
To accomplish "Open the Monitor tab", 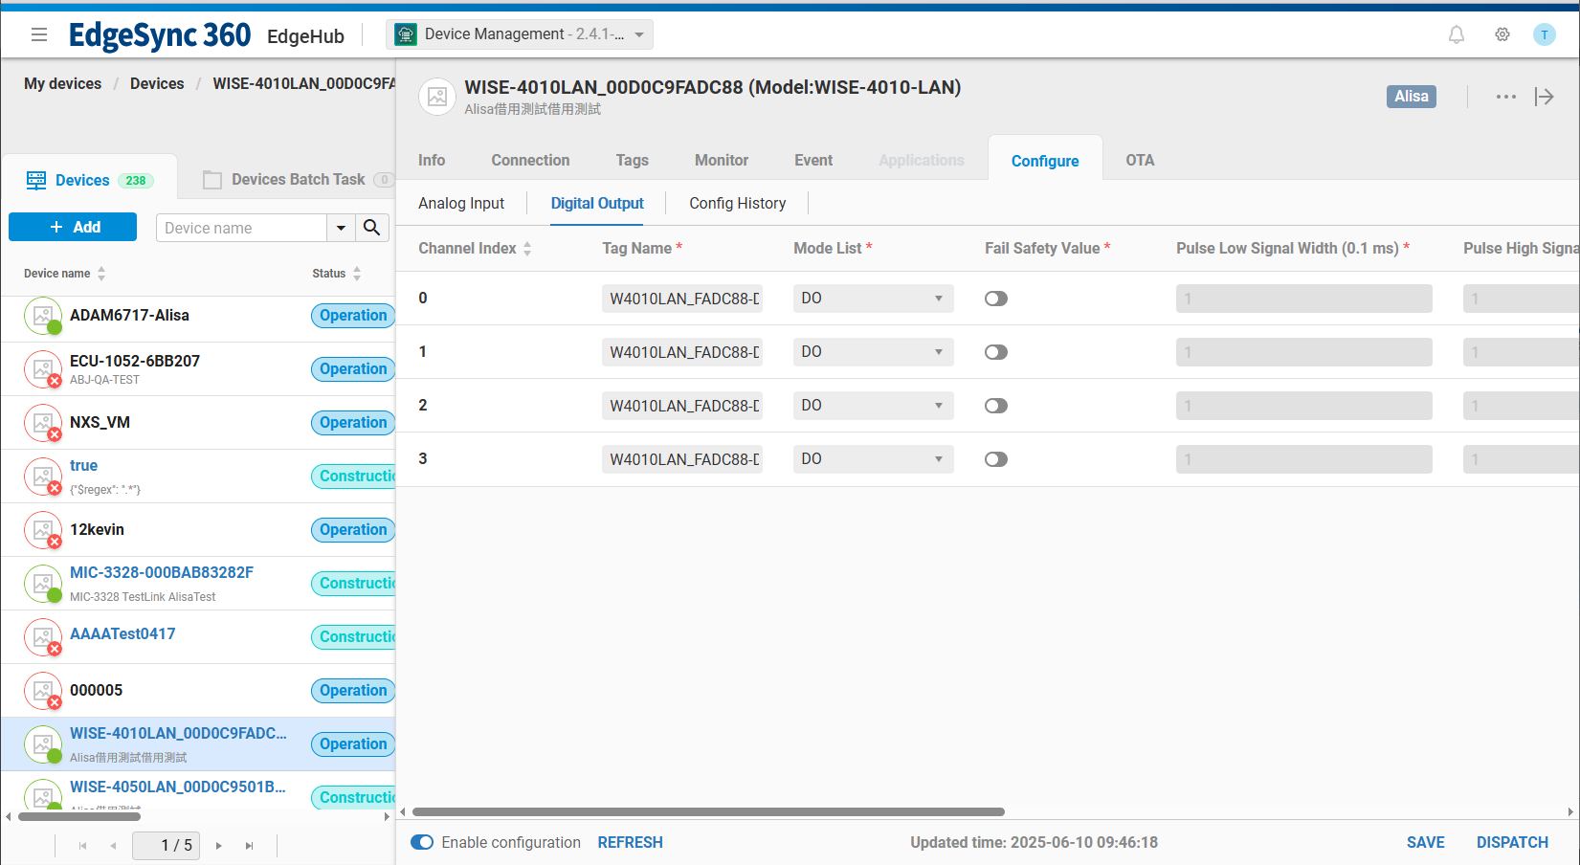I will pyautogui.click(x=721, y=160).
